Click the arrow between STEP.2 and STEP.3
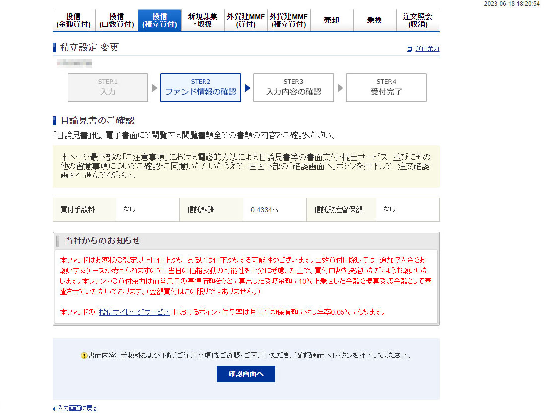The image size is (547, 416). click(247, 88)
